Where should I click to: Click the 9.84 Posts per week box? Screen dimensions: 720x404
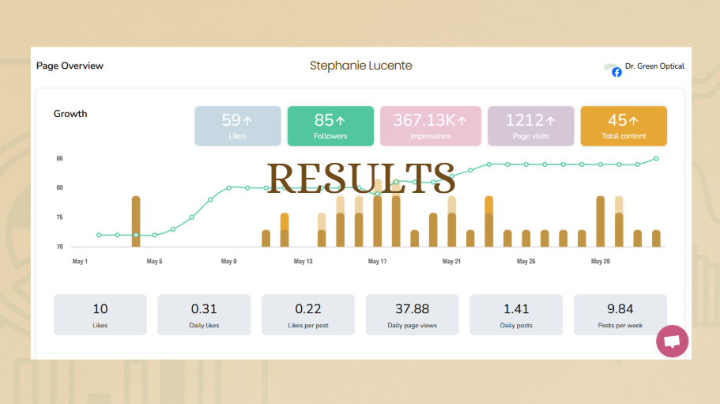[x=620, y=315]
